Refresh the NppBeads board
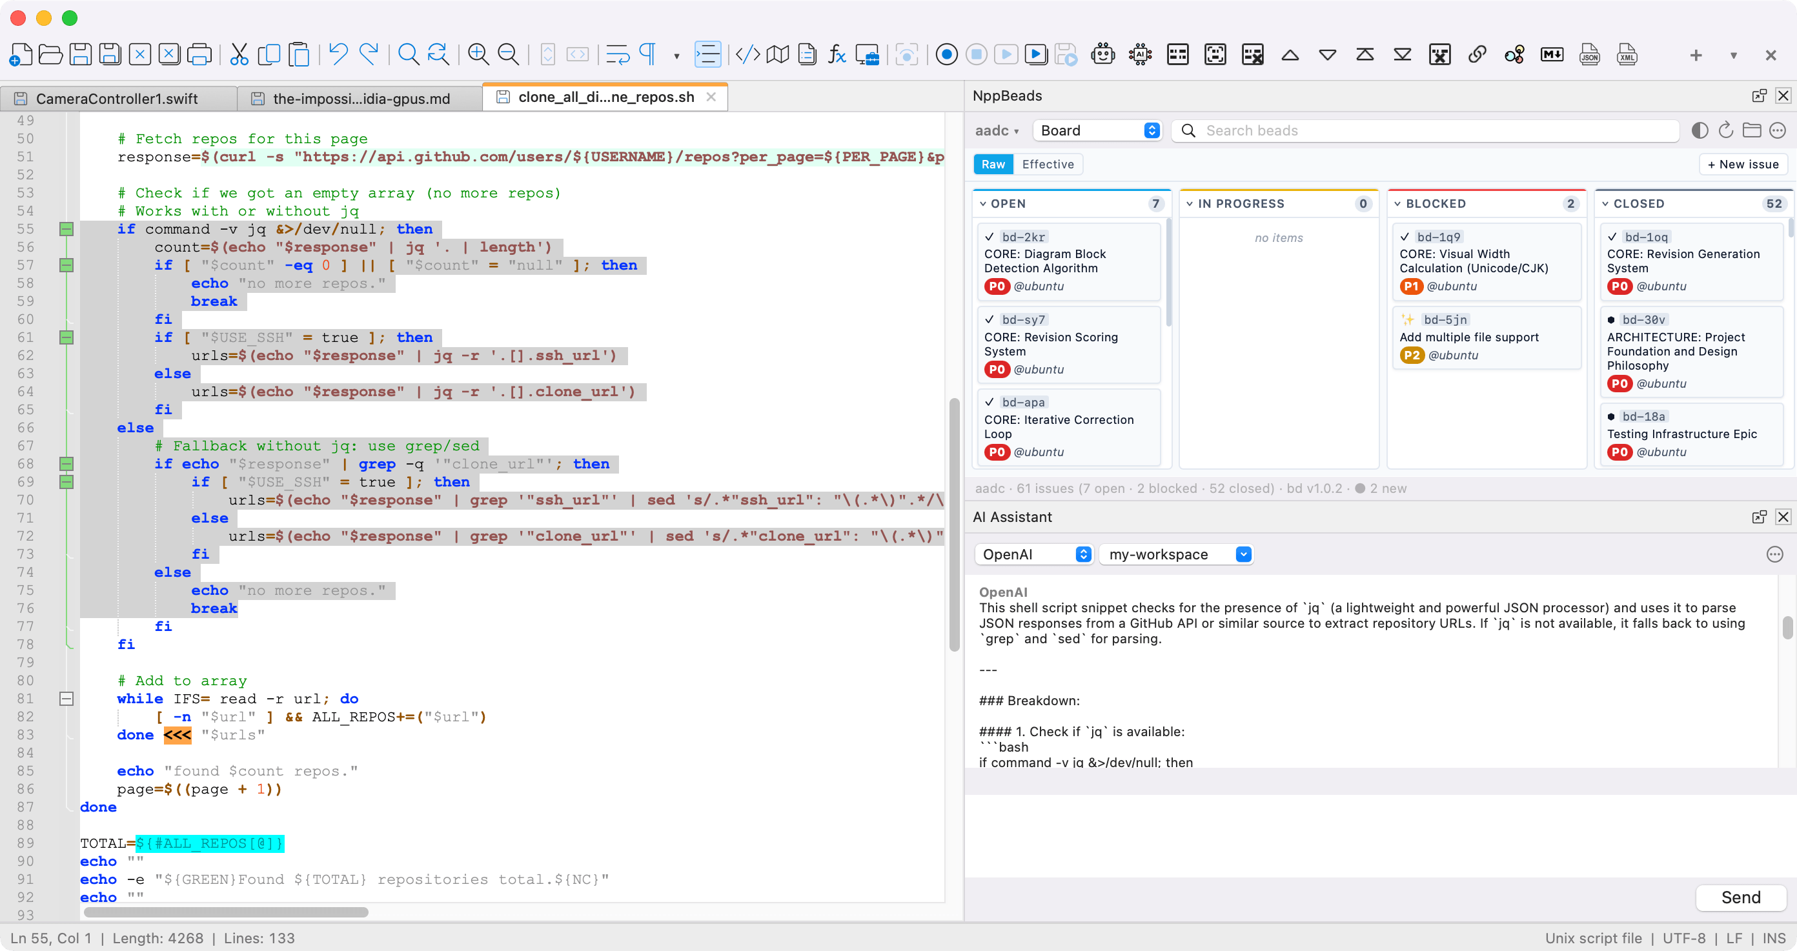Image resolution: width=1797 pixels, height=951 pixels. point(1725,130)
